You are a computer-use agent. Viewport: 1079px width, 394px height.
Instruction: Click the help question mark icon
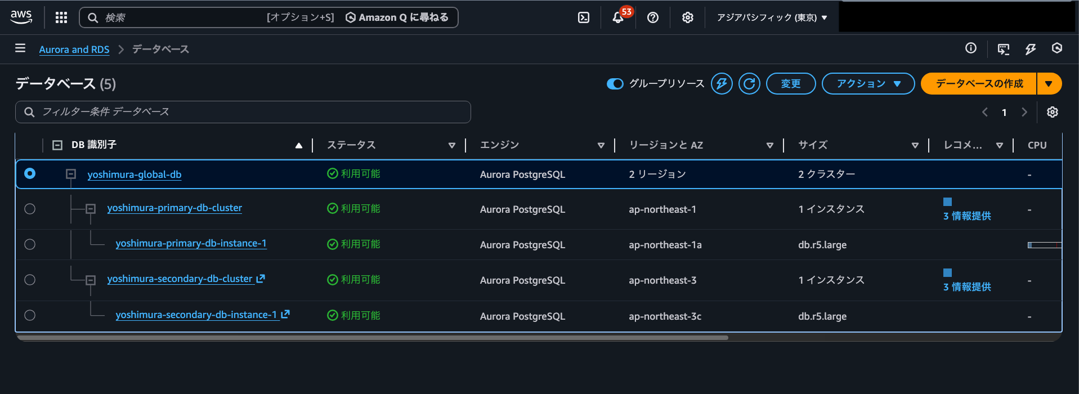[x=653, y=17]
